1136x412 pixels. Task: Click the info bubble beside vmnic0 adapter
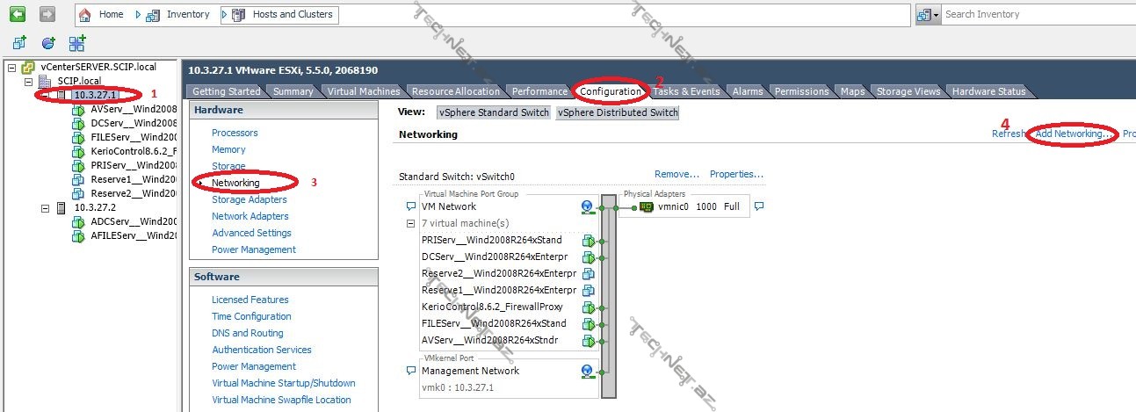[759, 207]
